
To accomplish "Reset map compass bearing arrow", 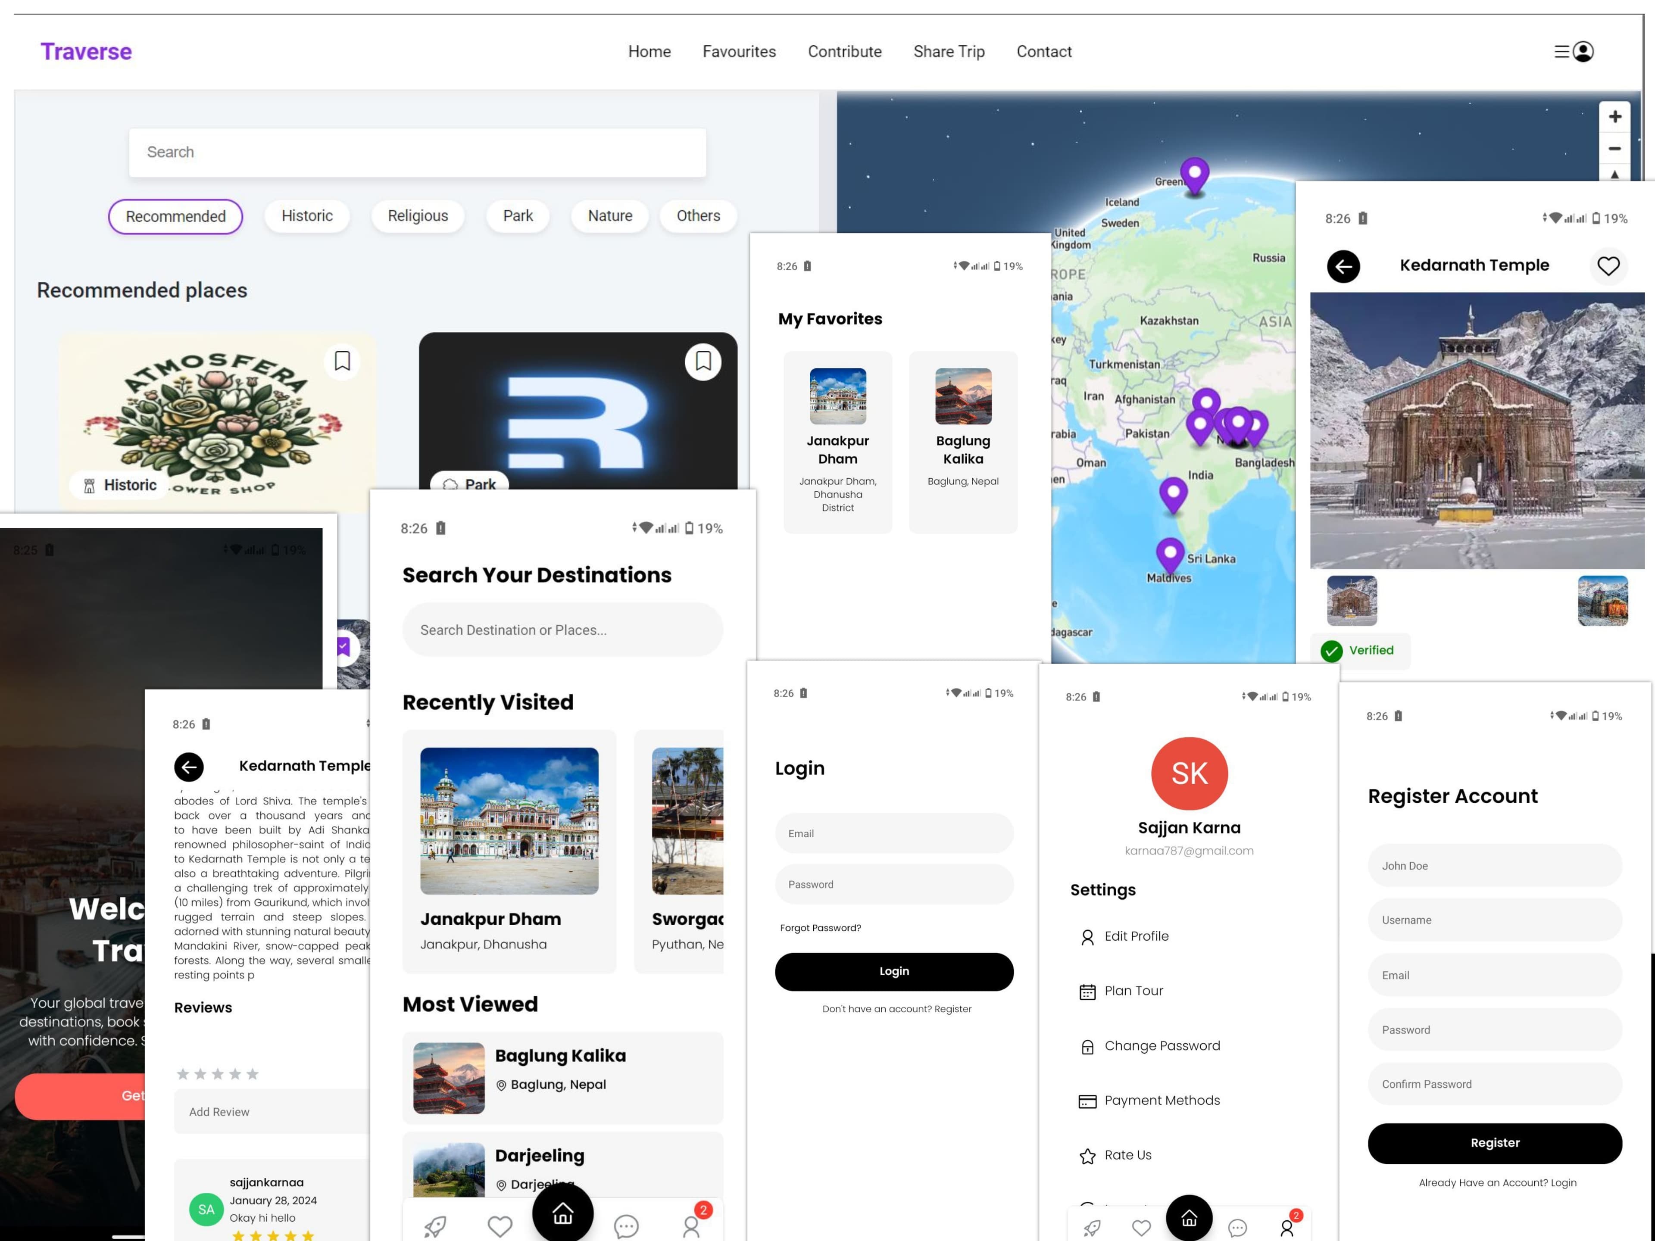I will pos(1614,174).
